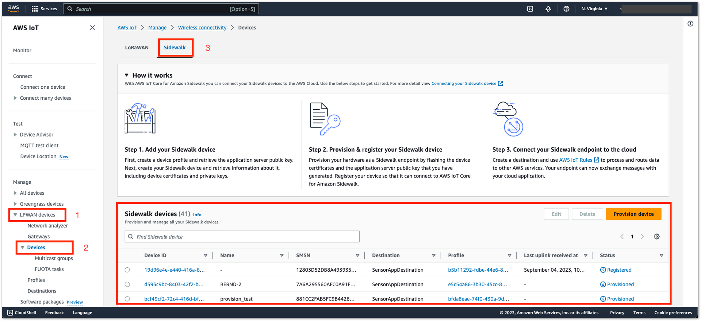This screenshot has height=321, width=701.
Task: Click the Registered status info icon
Action: pos(603,270)
